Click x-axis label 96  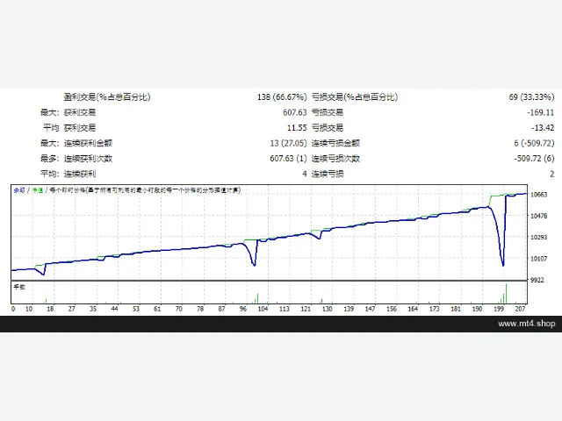(243, 309)
